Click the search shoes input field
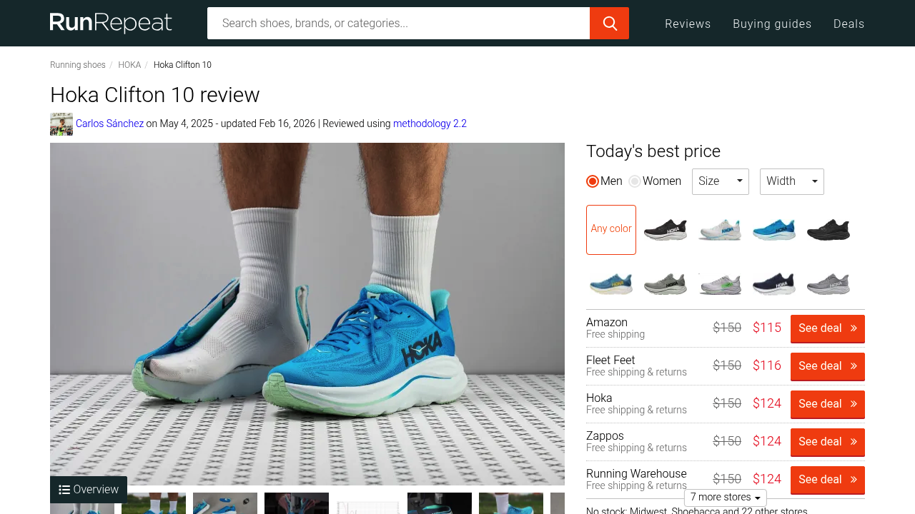This screenshot has height=514, width=915. click(x=398, y=24)
